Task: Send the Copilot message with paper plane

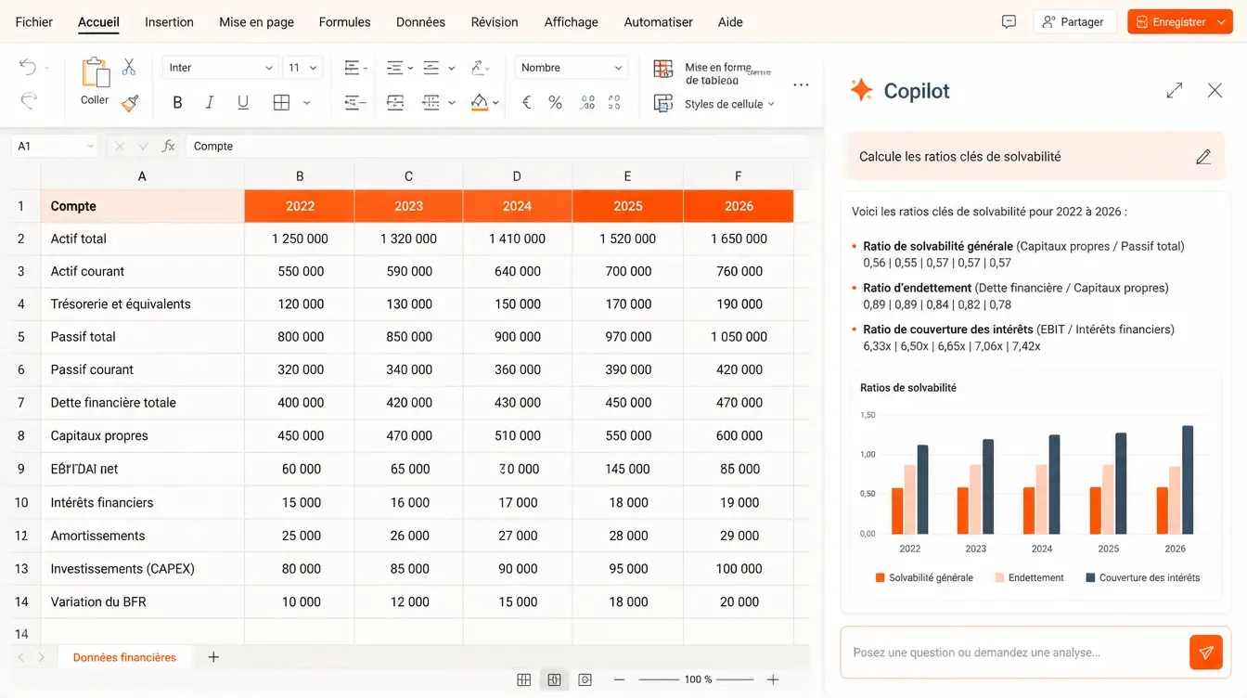Action: [x=1206, y=653]
